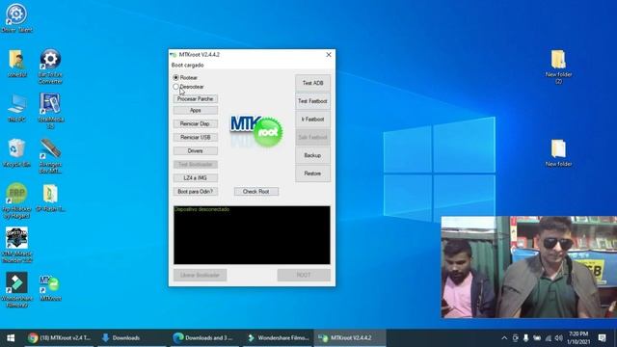Open the taskbar clock and date
The height and width of the screenshot is (347, 617).
pos(578,338)
